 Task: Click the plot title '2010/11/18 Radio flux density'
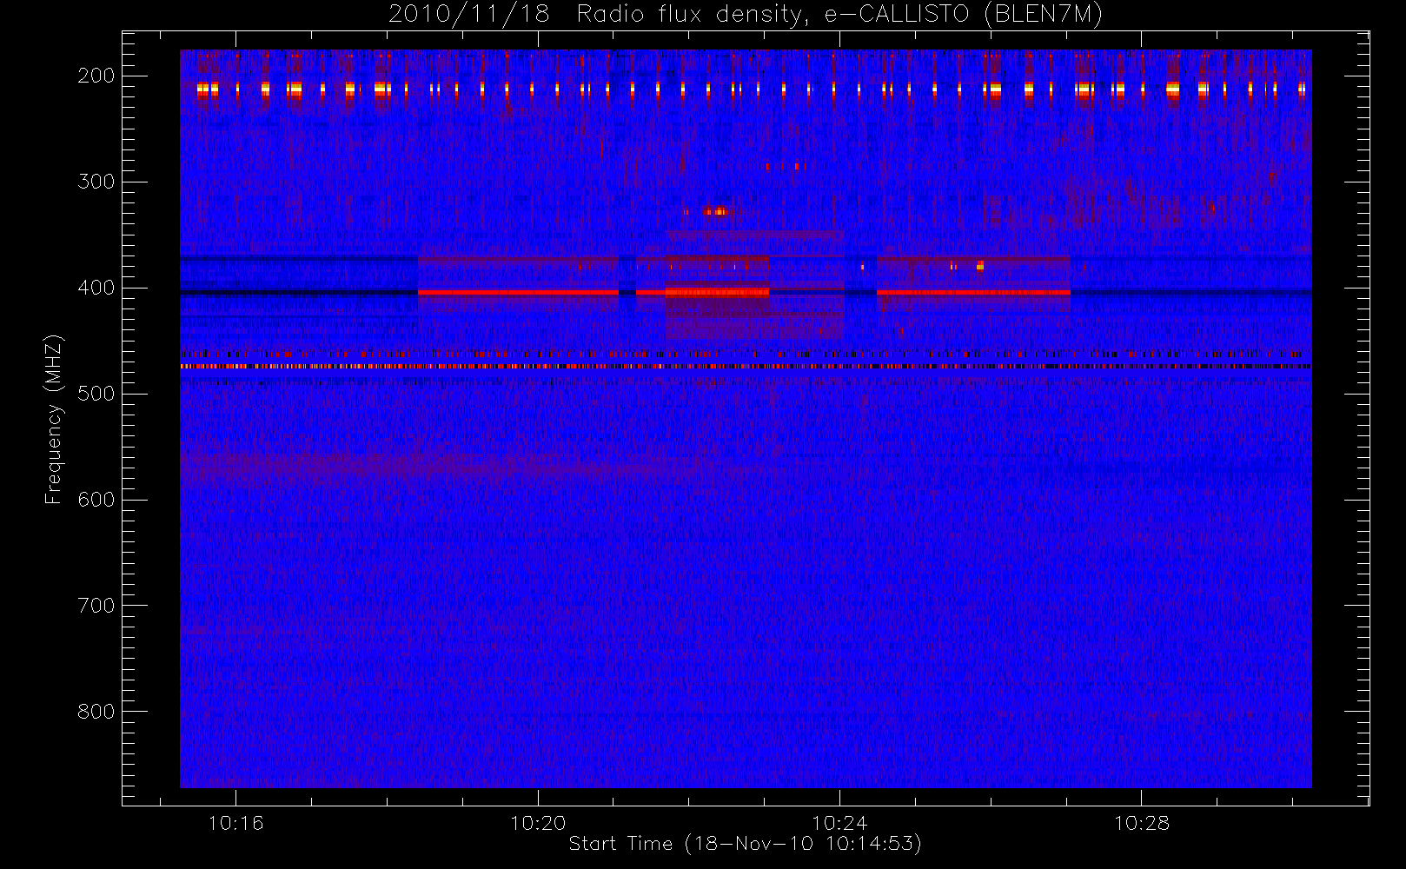[x=746, y=15]
